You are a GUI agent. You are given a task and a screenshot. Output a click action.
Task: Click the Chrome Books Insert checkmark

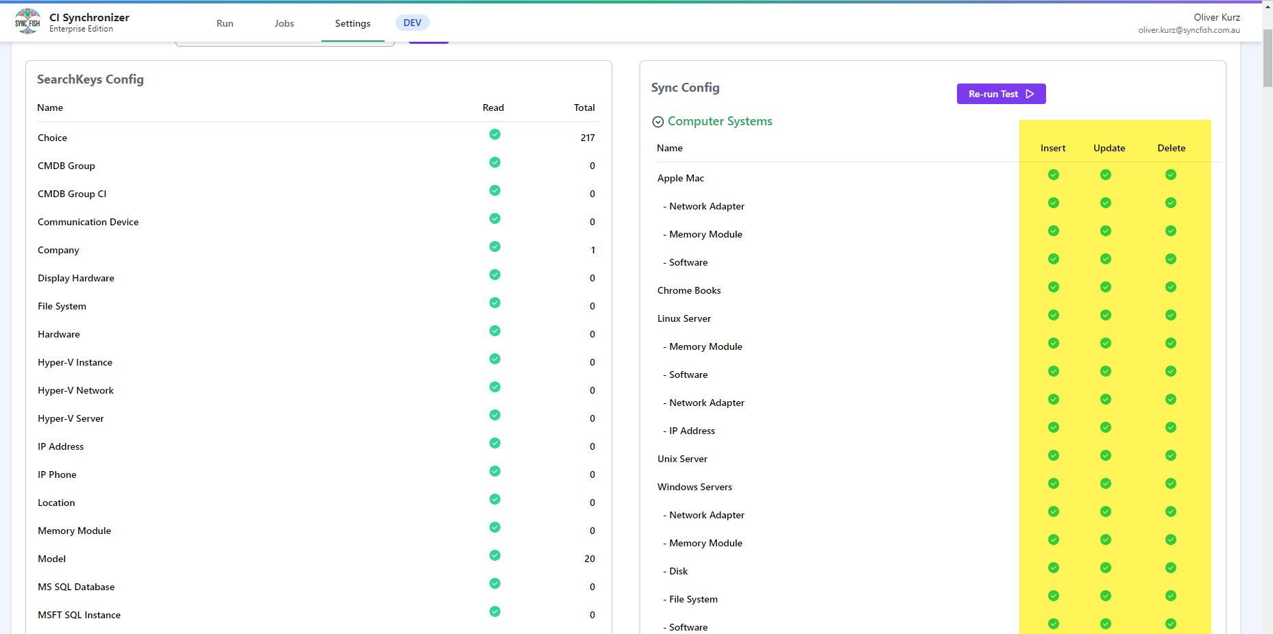[1054, 287]
